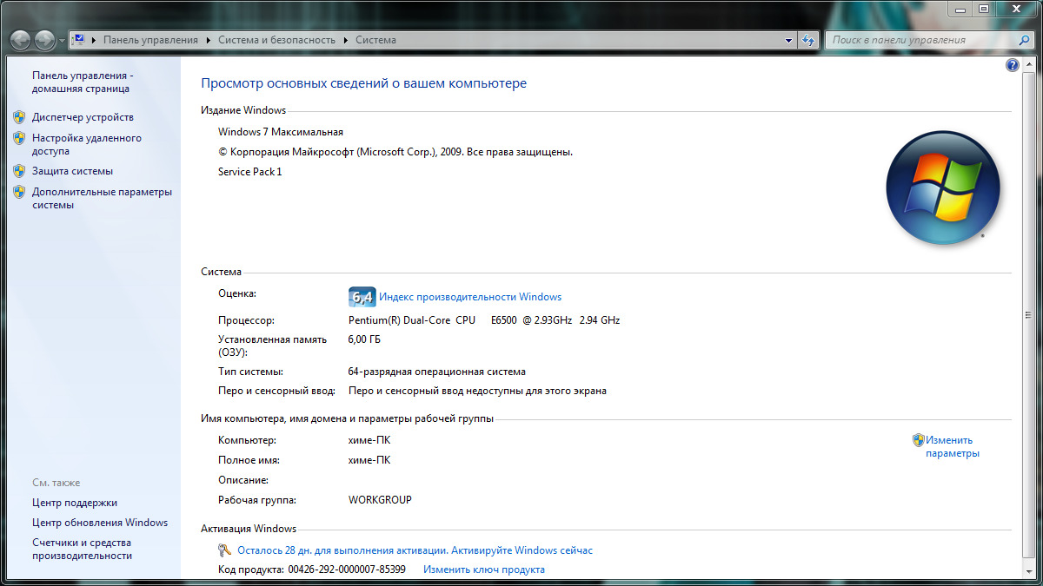This screenshot has width=1043, height=586.
Task: Click the Описание label
Action: [x=243, y=480]
